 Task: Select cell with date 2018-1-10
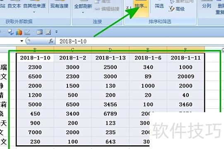(x=35, y=58)
